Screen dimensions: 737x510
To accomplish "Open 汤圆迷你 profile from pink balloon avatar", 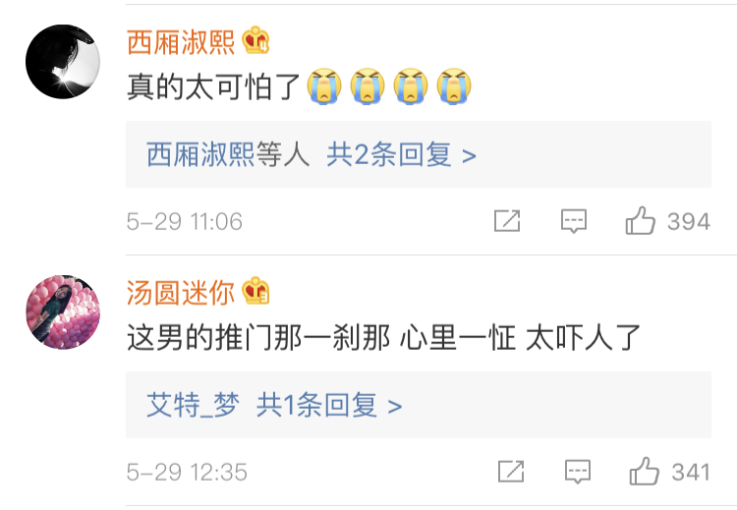I will point(63,312).
